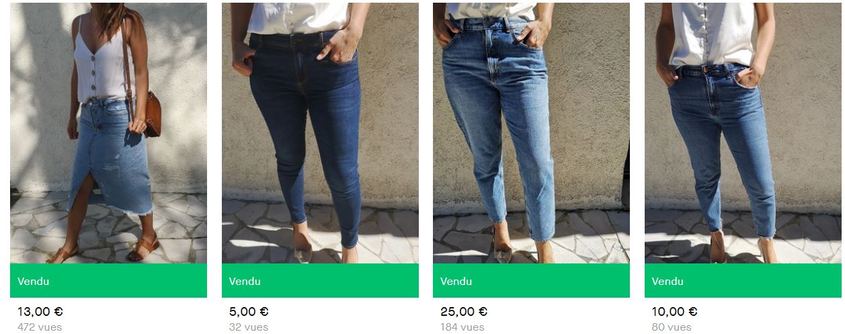Select the 10,00 € price label

point(674,312)
